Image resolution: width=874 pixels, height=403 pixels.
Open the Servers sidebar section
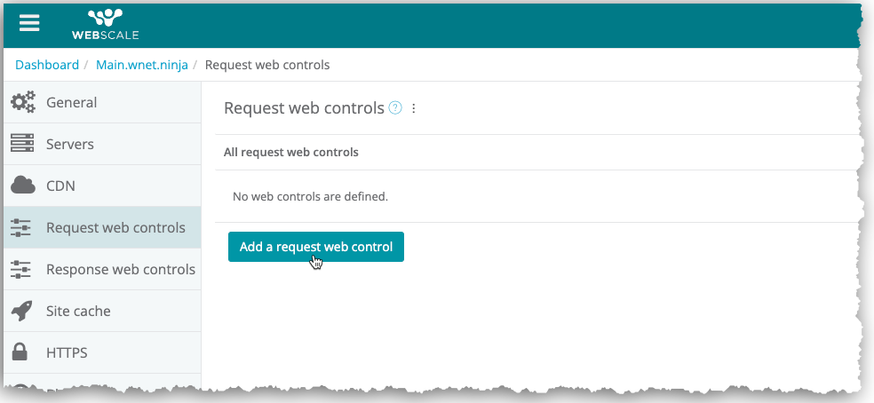click(x=70, y=144)
